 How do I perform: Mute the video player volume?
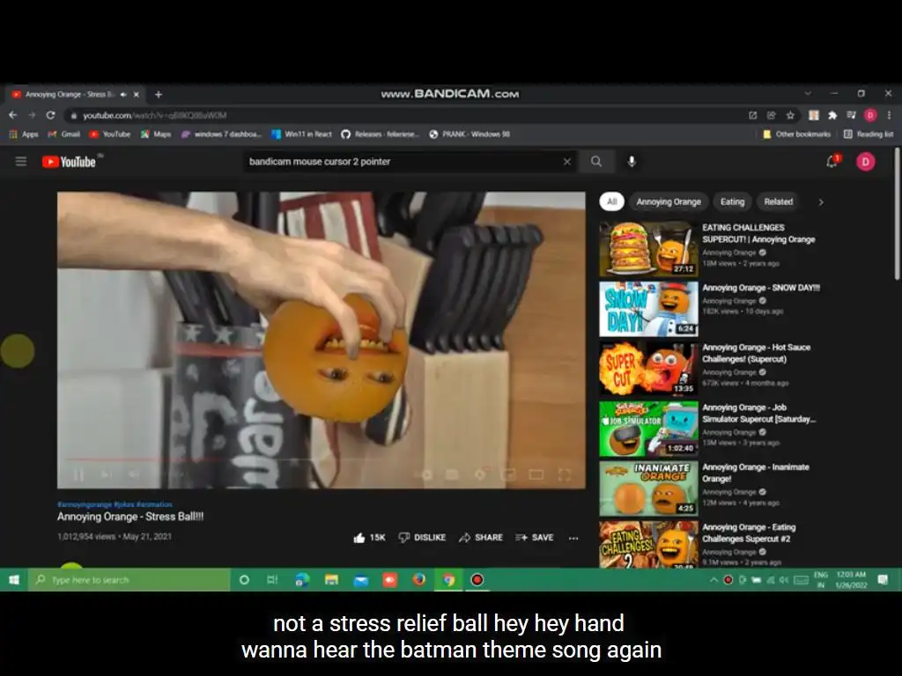click(134, 474)
